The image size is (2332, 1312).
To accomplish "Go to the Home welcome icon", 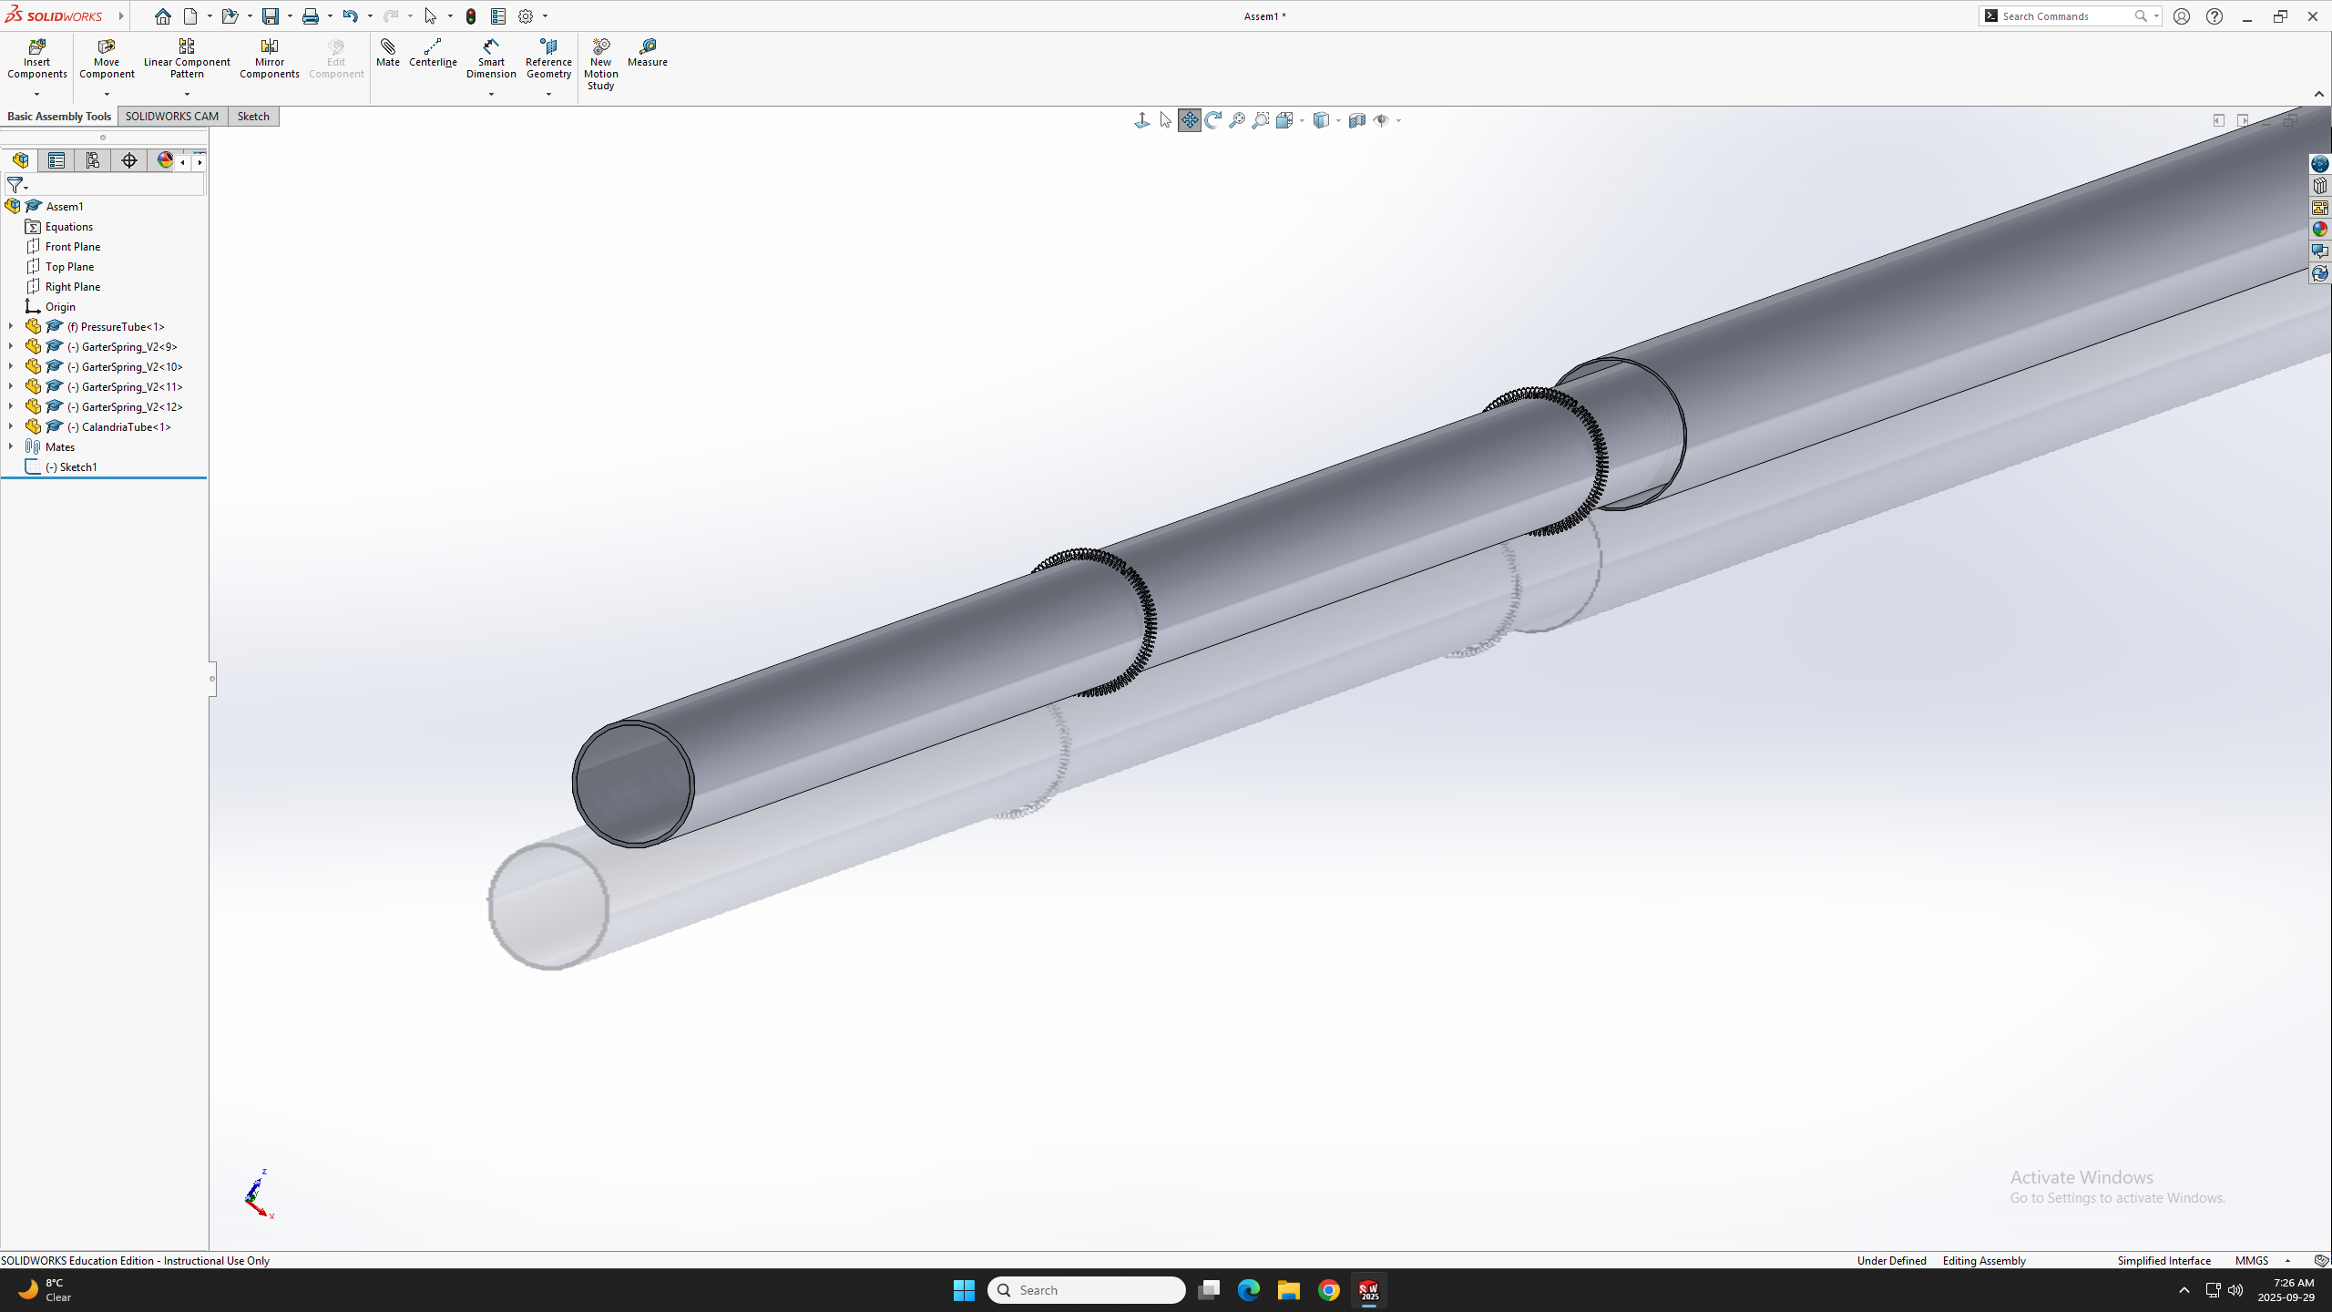I will pos(163,16).
